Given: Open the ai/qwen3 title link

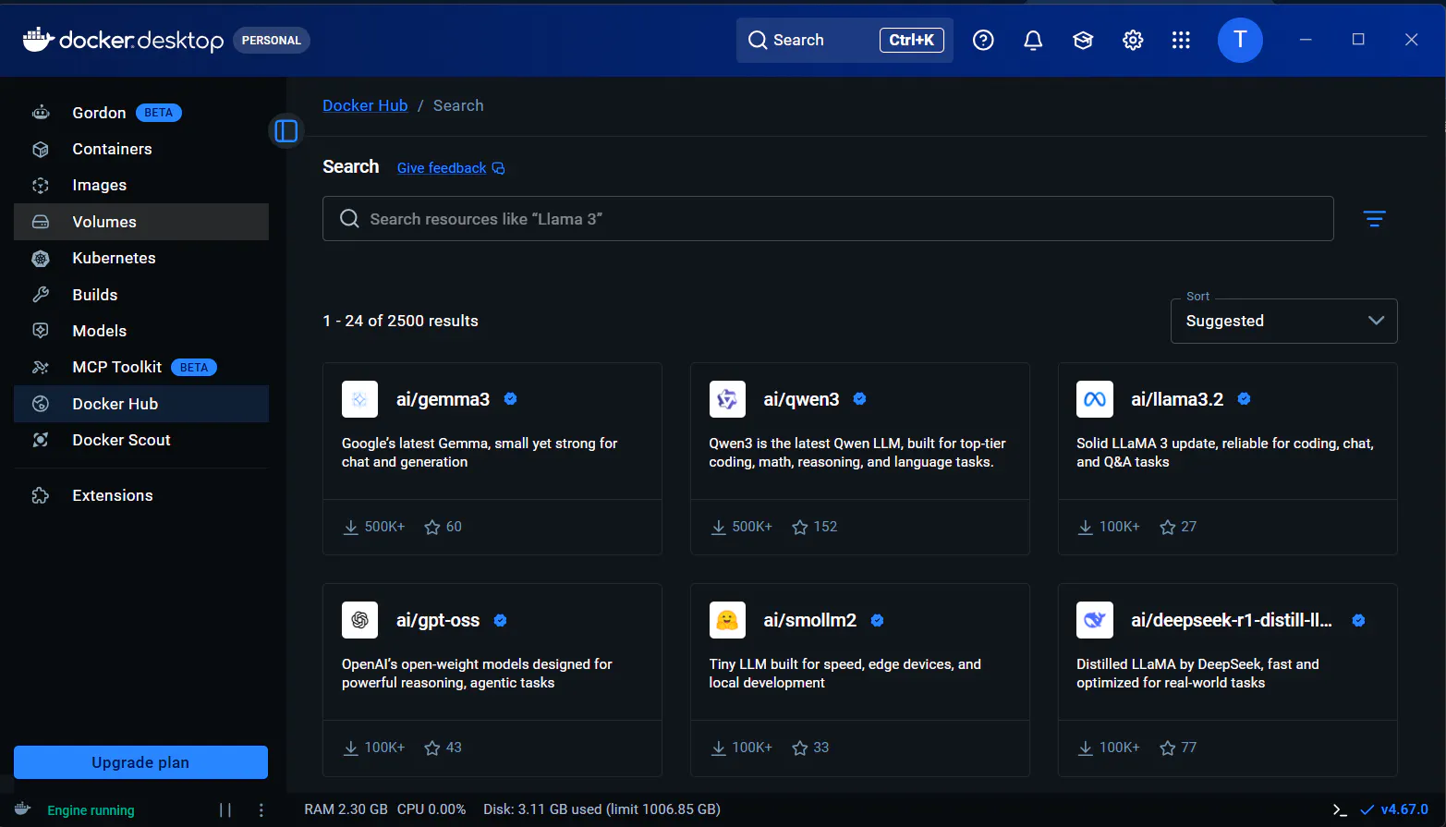Looking at the screenshot, I should (801, 399).
